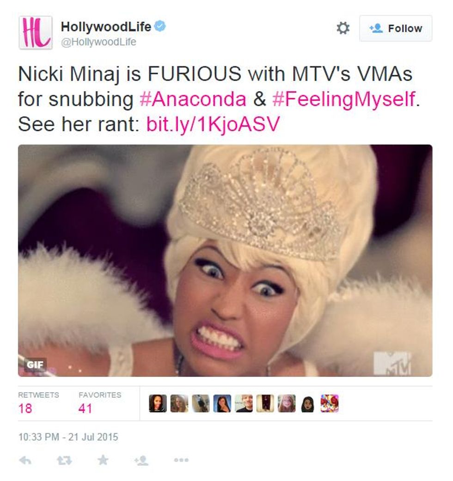Open the 10:33 PM - 21 Jul 2015 timestamp
The width and height of the screenshot is (453, 481).
(68, 437)
